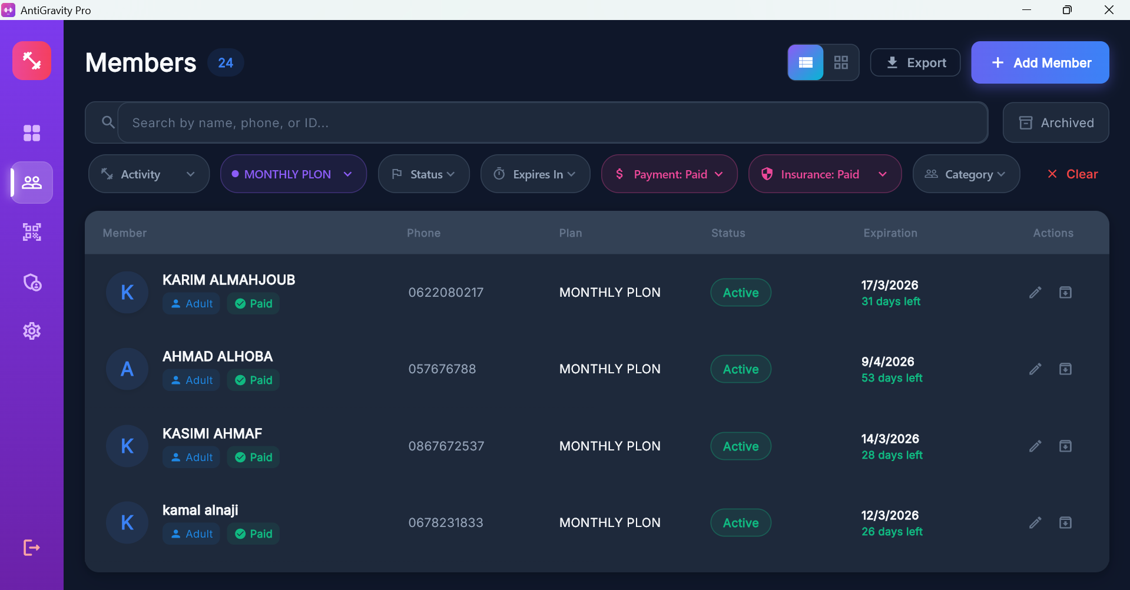Open the Expires In filter dropdown

(535, 174)
